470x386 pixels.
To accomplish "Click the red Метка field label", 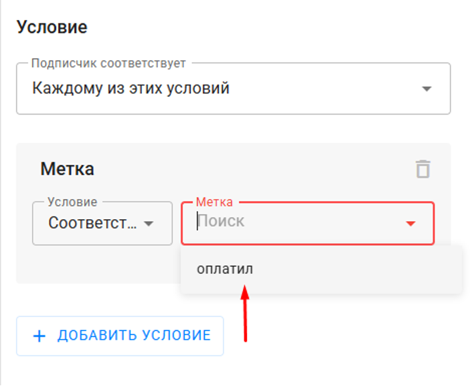I will (x=214, y=202).
